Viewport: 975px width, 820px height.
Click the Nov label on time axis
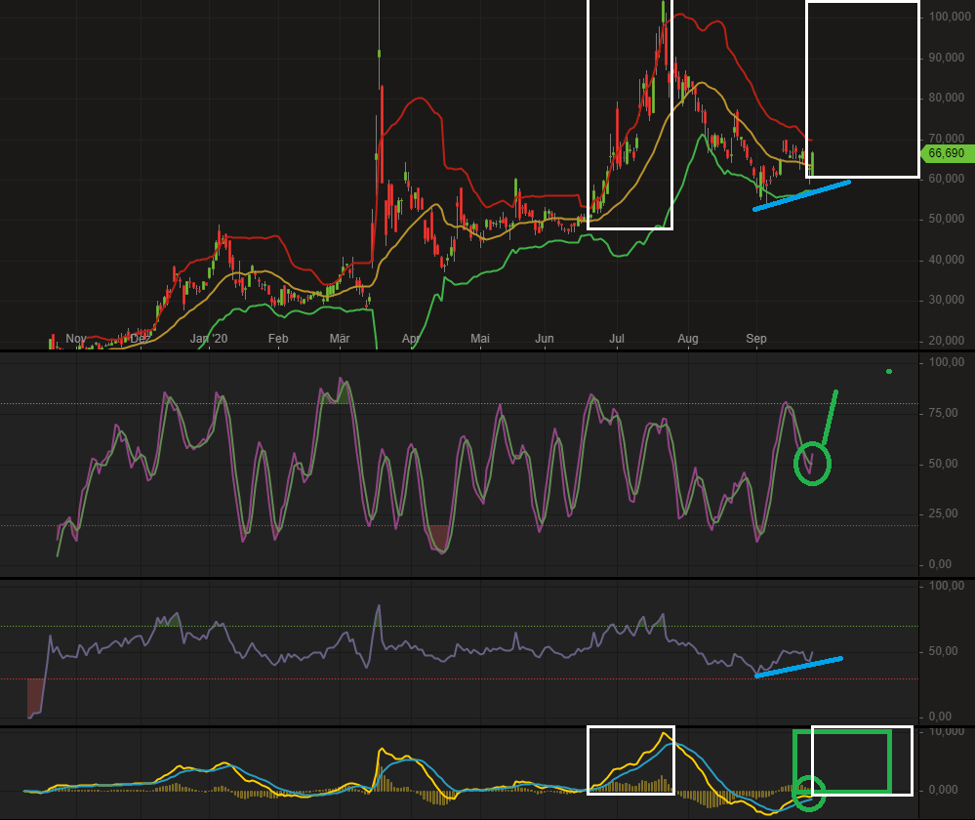pos(76,339)
